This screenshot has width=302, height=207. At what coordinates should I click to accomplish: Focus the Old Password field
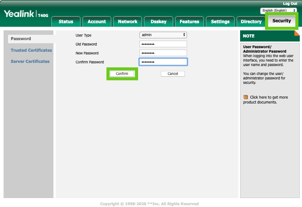click(163, 44)
